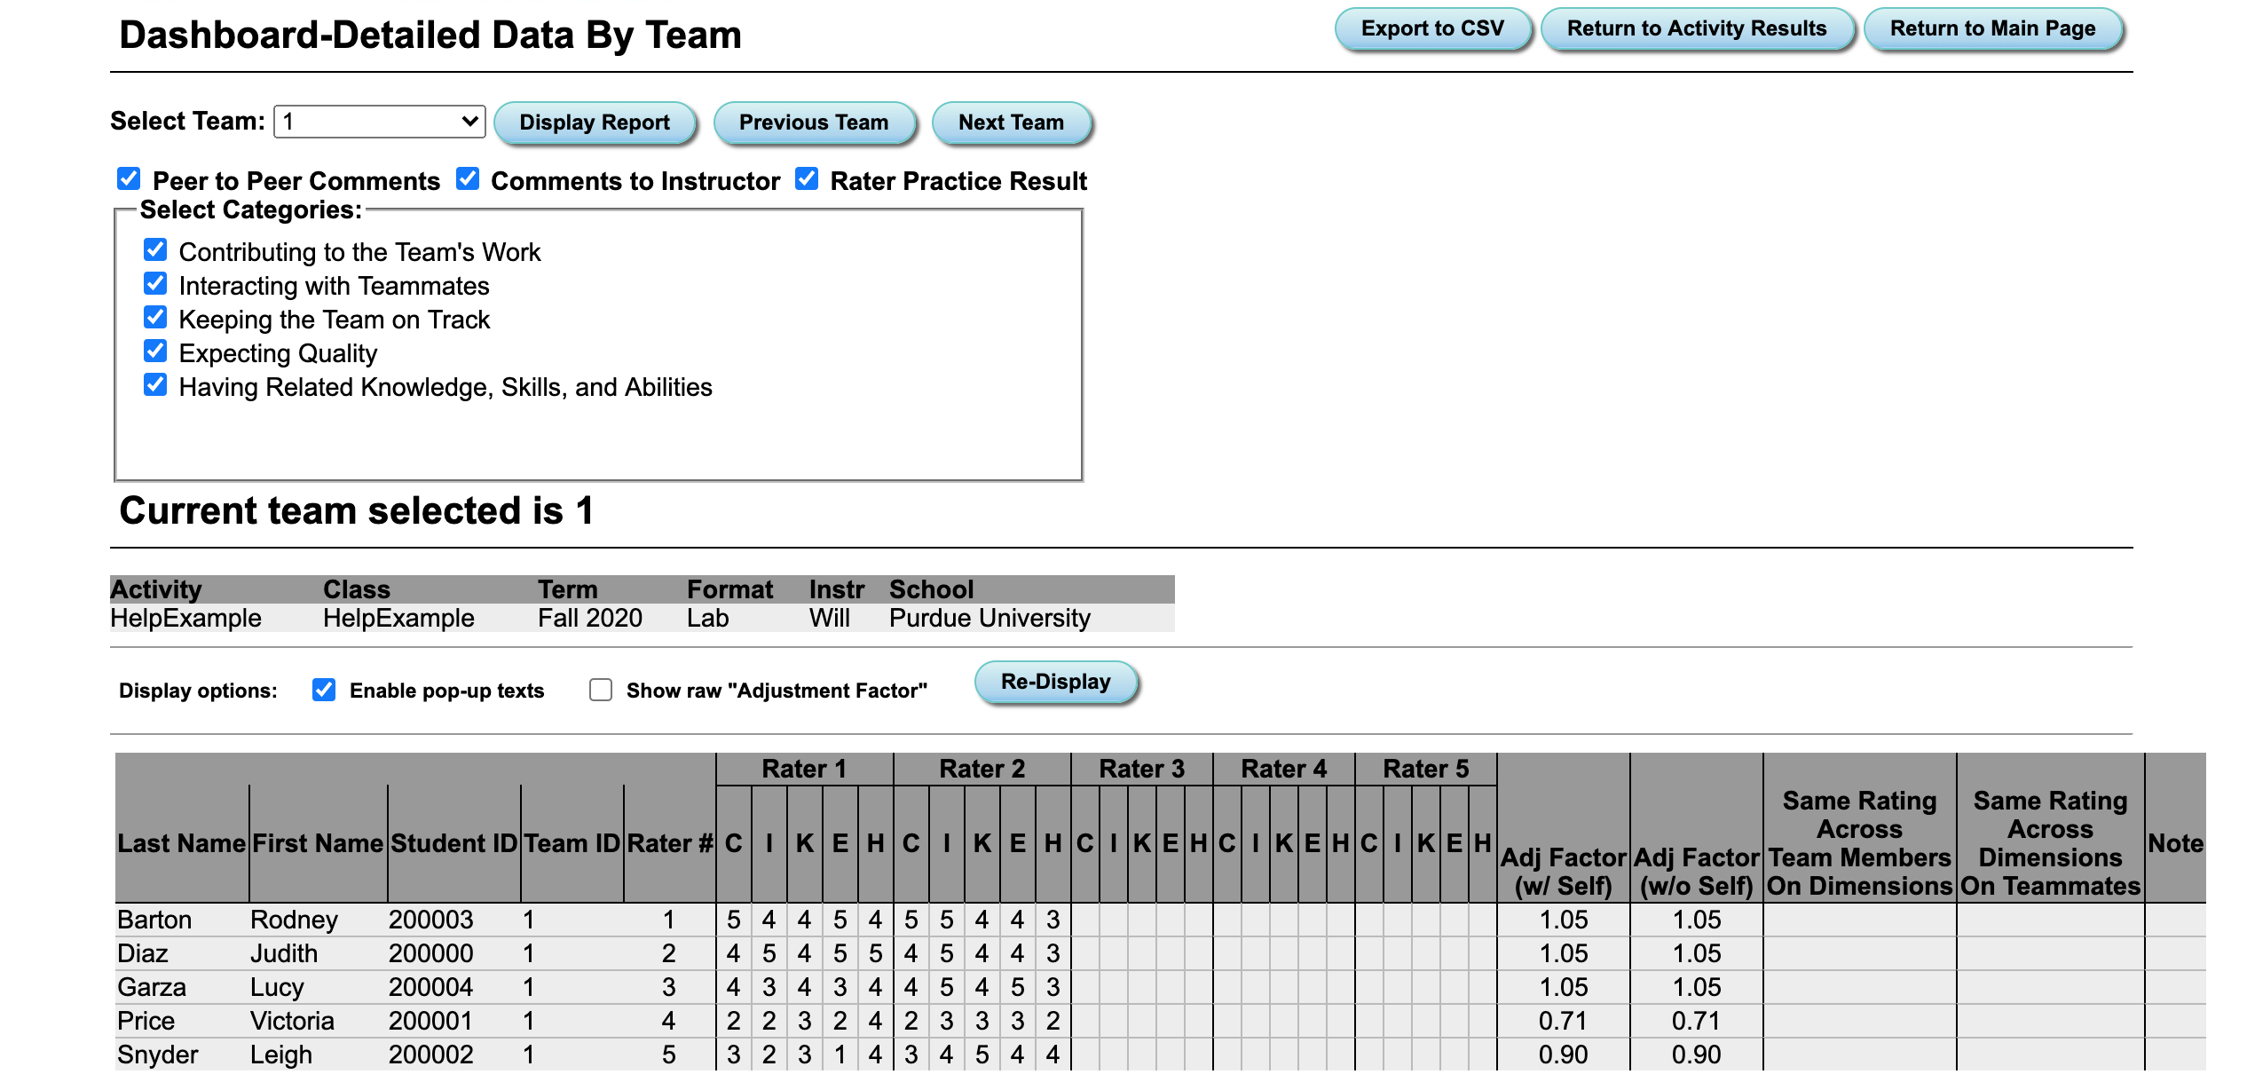Click the Display Report button

(595, 122)
